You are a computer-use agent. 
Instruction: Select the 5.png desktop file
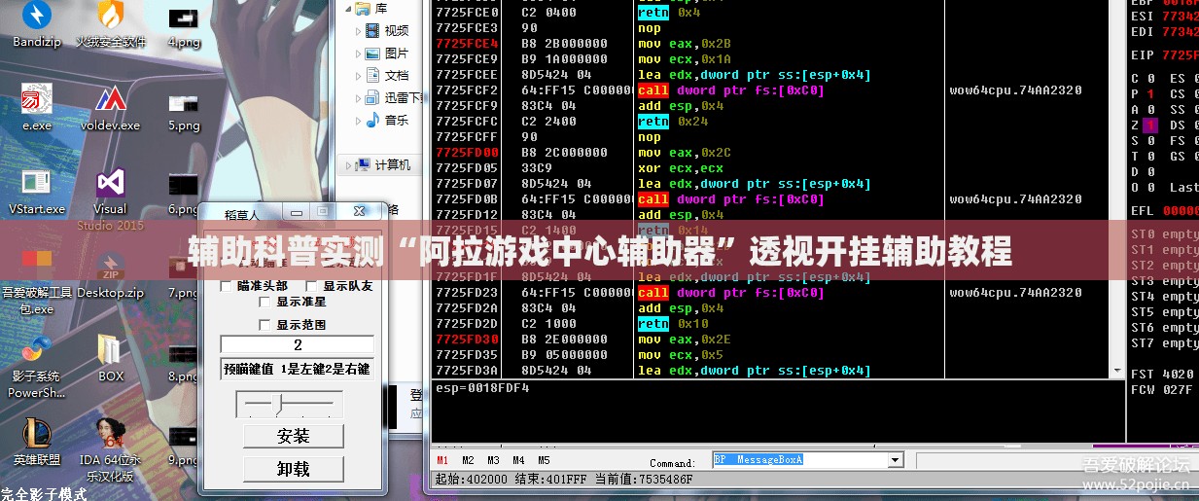pyautogui.click(x=184, y=110)
